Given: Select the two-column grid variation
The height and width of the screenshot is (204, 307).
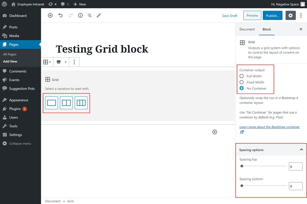Looking at the screenshot, I should click(66, 103).
